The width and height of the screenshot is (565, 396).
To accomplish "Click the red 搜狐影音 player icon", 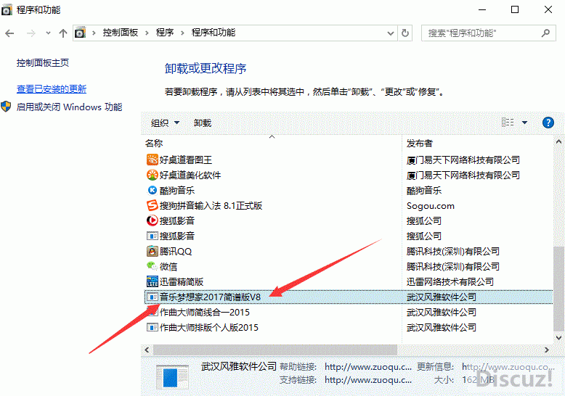I will tap(152, 220).
